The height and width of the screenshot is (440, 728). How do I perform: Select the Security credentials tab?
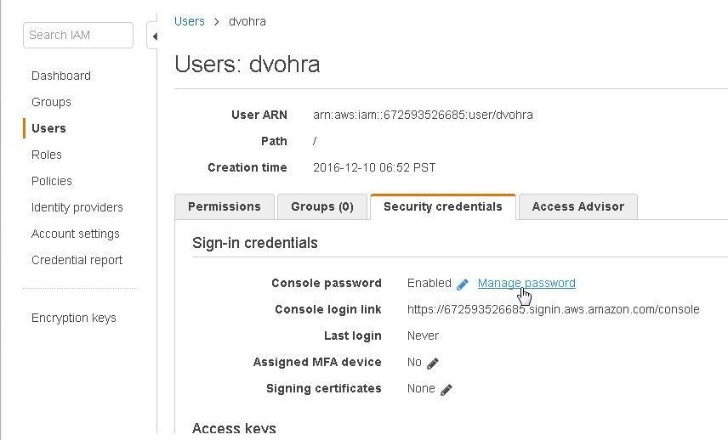pos(443,206)
